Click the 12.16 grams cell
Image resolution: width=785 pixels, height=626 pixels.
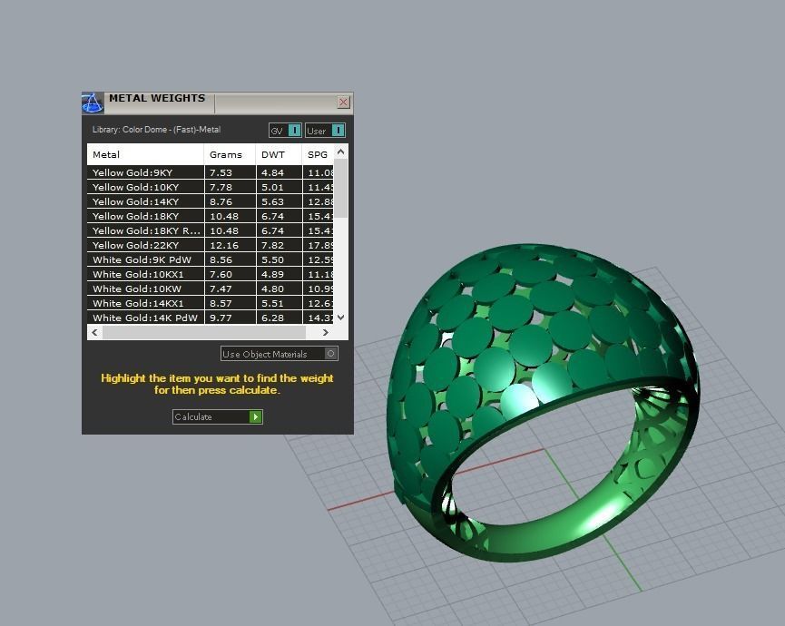(x=230, y=245)
